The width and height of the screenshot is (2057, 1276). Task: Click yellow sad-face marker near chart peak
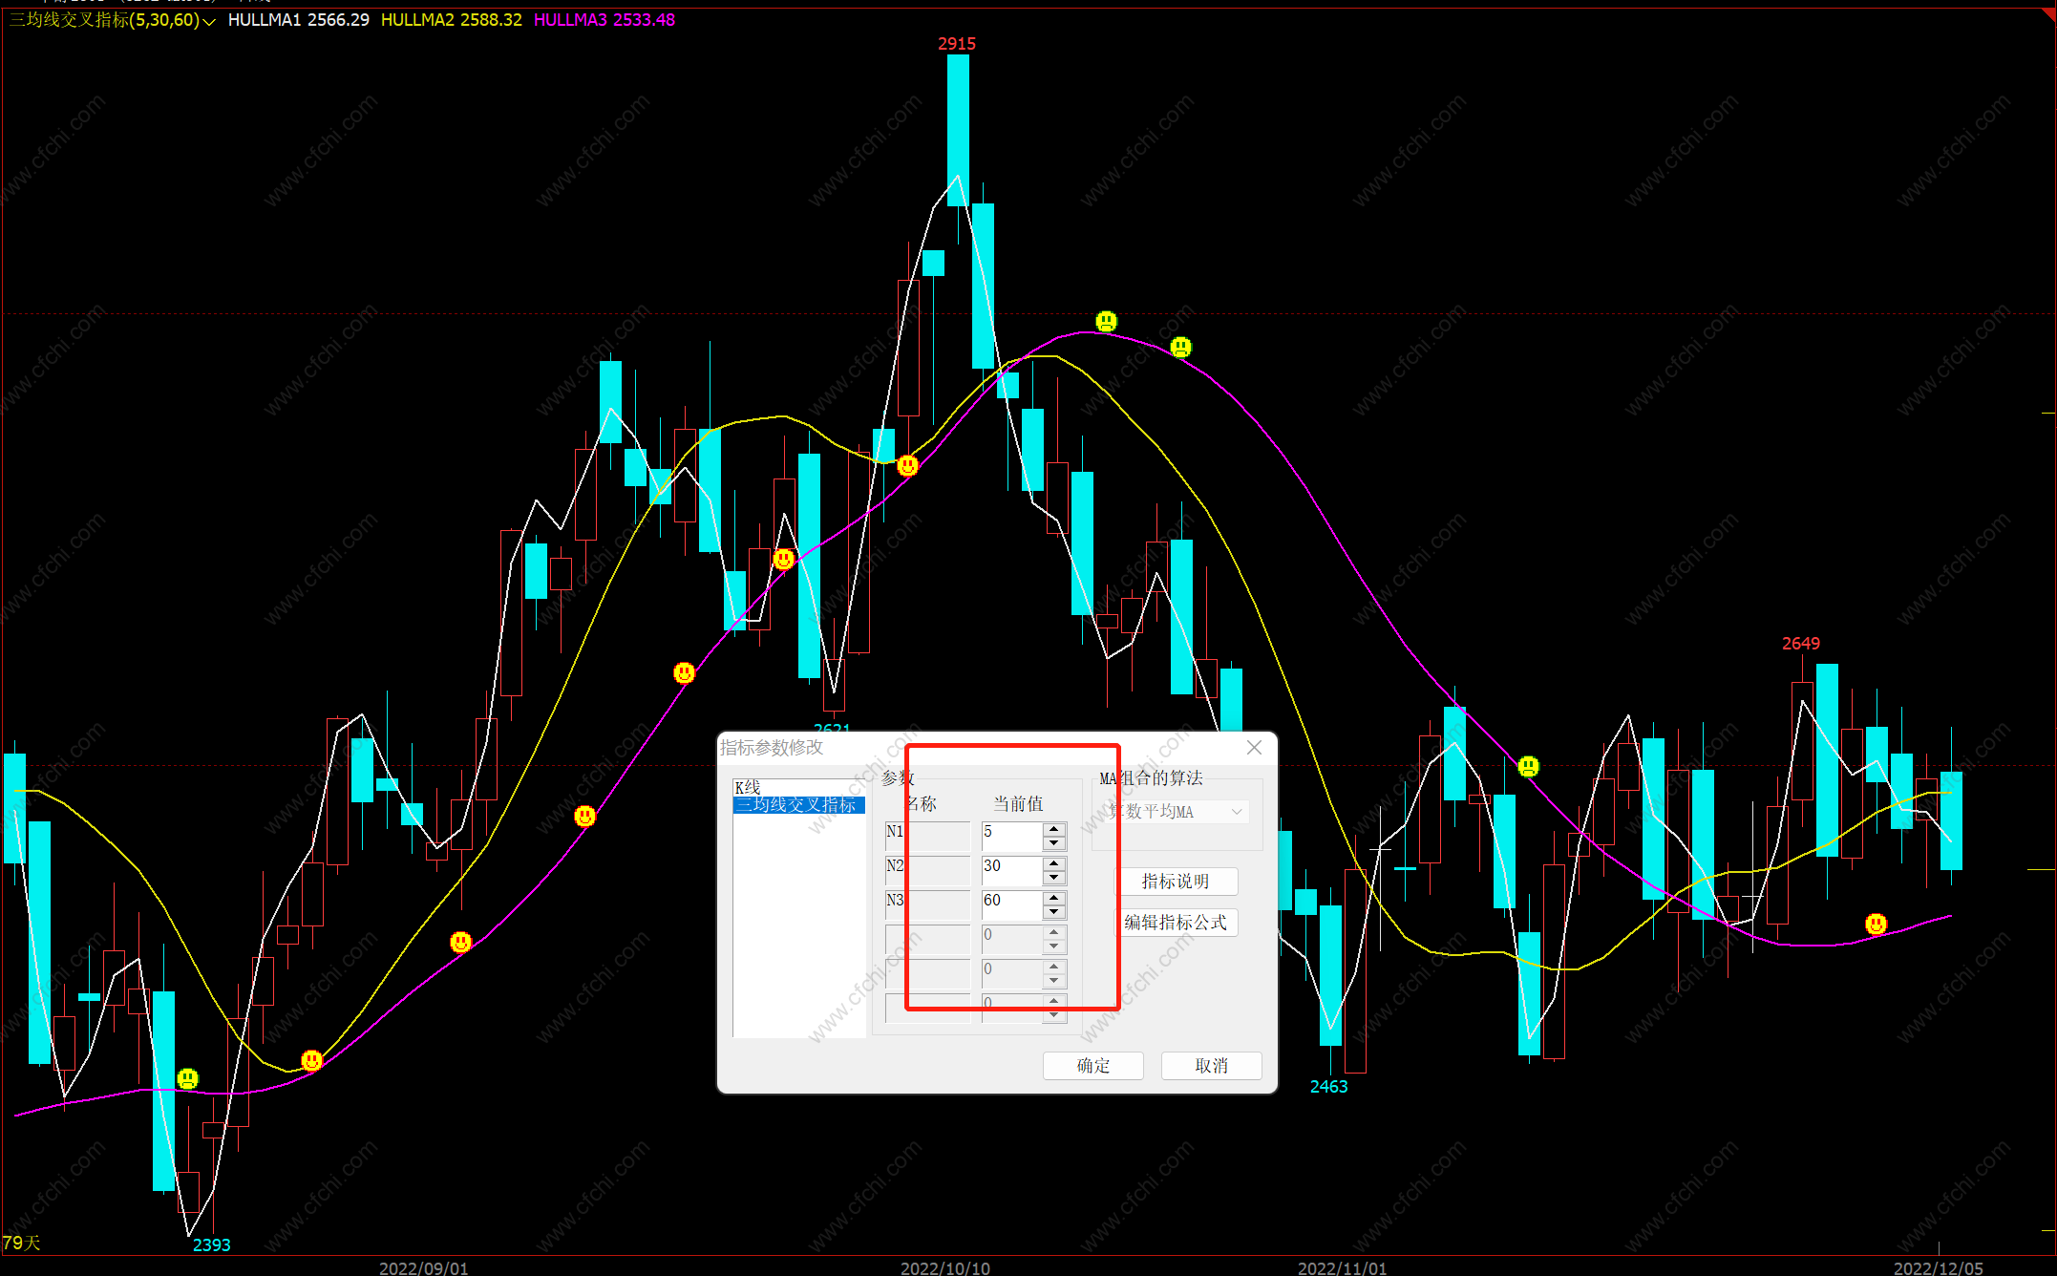1106,321
